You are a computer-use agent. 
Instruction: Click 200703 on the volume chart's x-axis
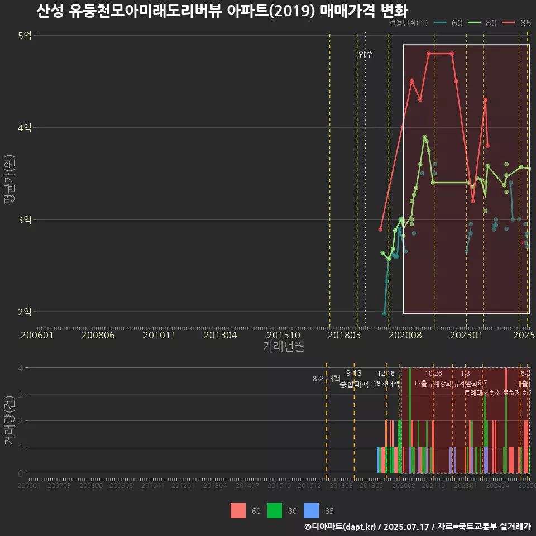pos(59,485)
